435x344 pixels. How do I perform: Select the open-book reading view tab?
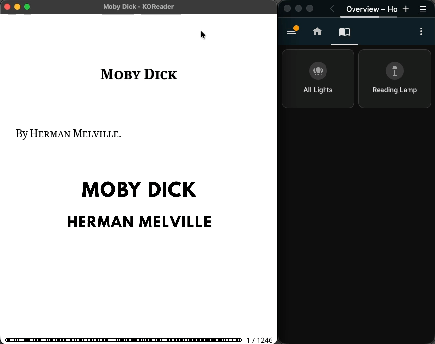345,31
